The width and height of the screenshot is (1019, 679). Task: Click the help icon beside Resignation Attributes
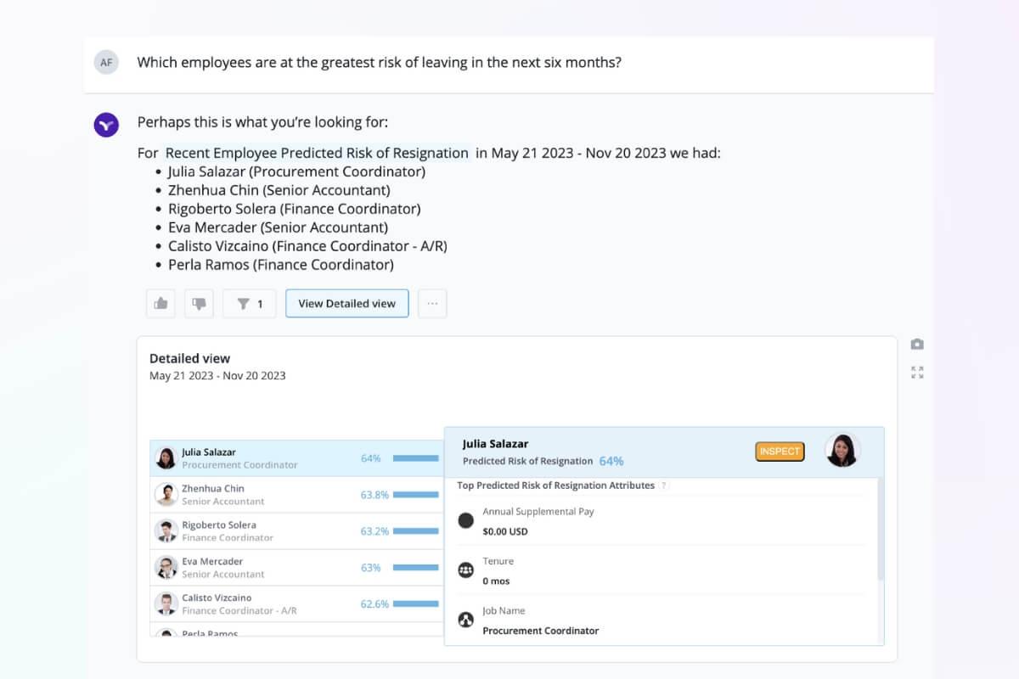(664, 485)
